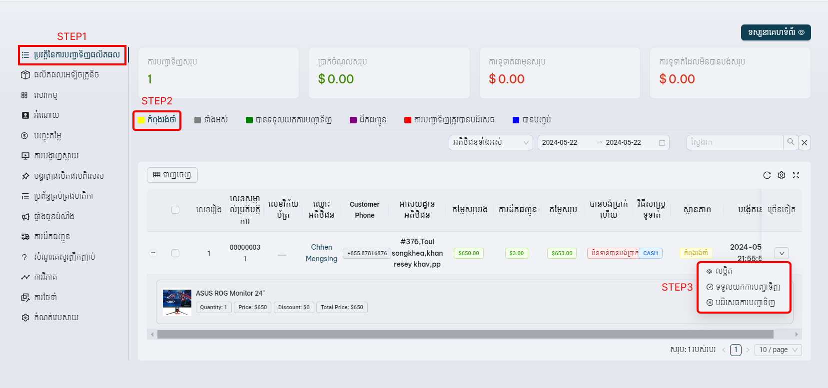The height and width of the screenshot is (388, 828).
Task: Click the ASUS ROG Monitor product thumbnail
Action: pyautogui.click(x=177, y=302)
